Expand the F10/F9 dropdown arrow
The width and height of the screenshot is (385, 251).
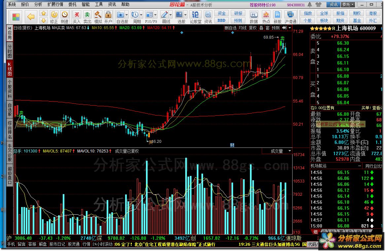155,15
